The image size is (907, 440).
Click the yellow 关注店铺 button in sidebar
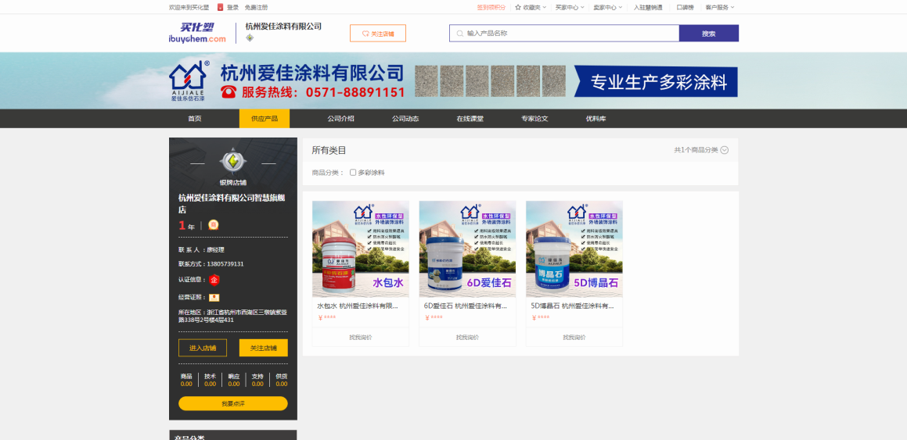(263, 349)
